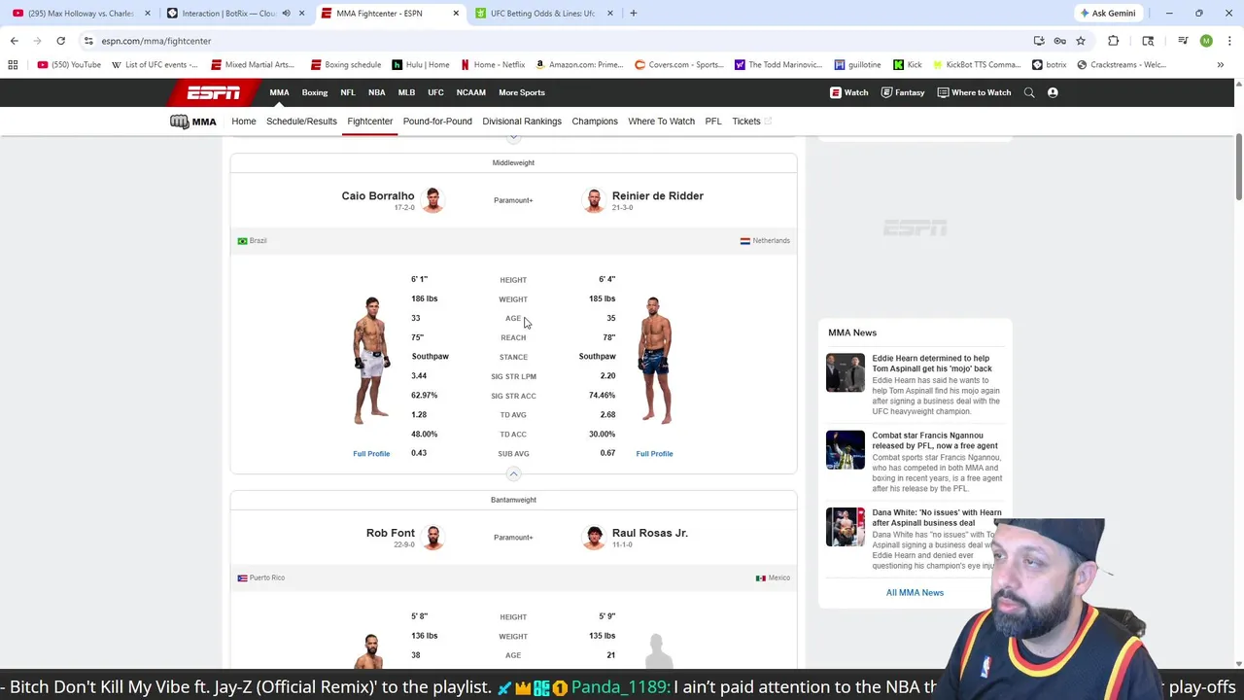Open Amazon Prime bookmark
Screen dimensions: 1244x700
coord(579,65)
